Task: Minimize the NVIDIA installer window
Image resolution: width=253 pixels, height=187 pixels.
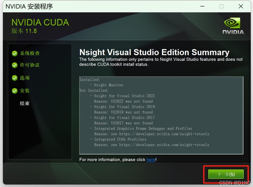Action: pyautogui.click(x=202, y=6)
